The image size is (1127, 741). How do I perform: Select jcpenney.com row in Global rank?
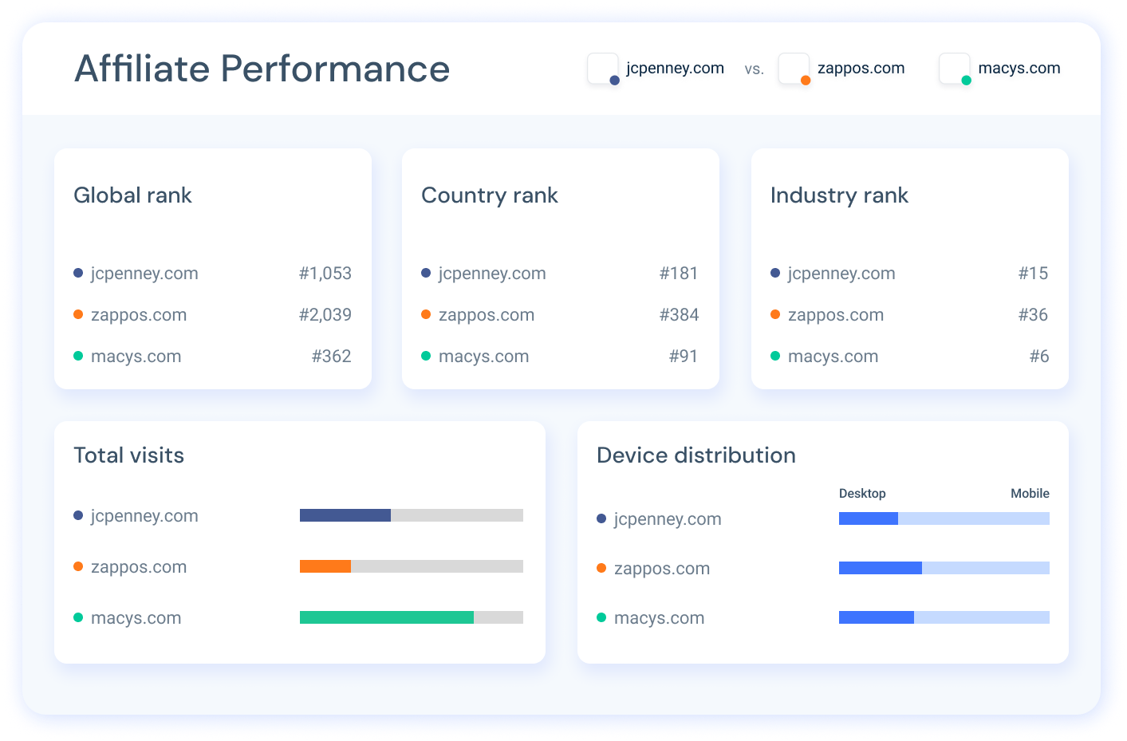tap(212, 274)
